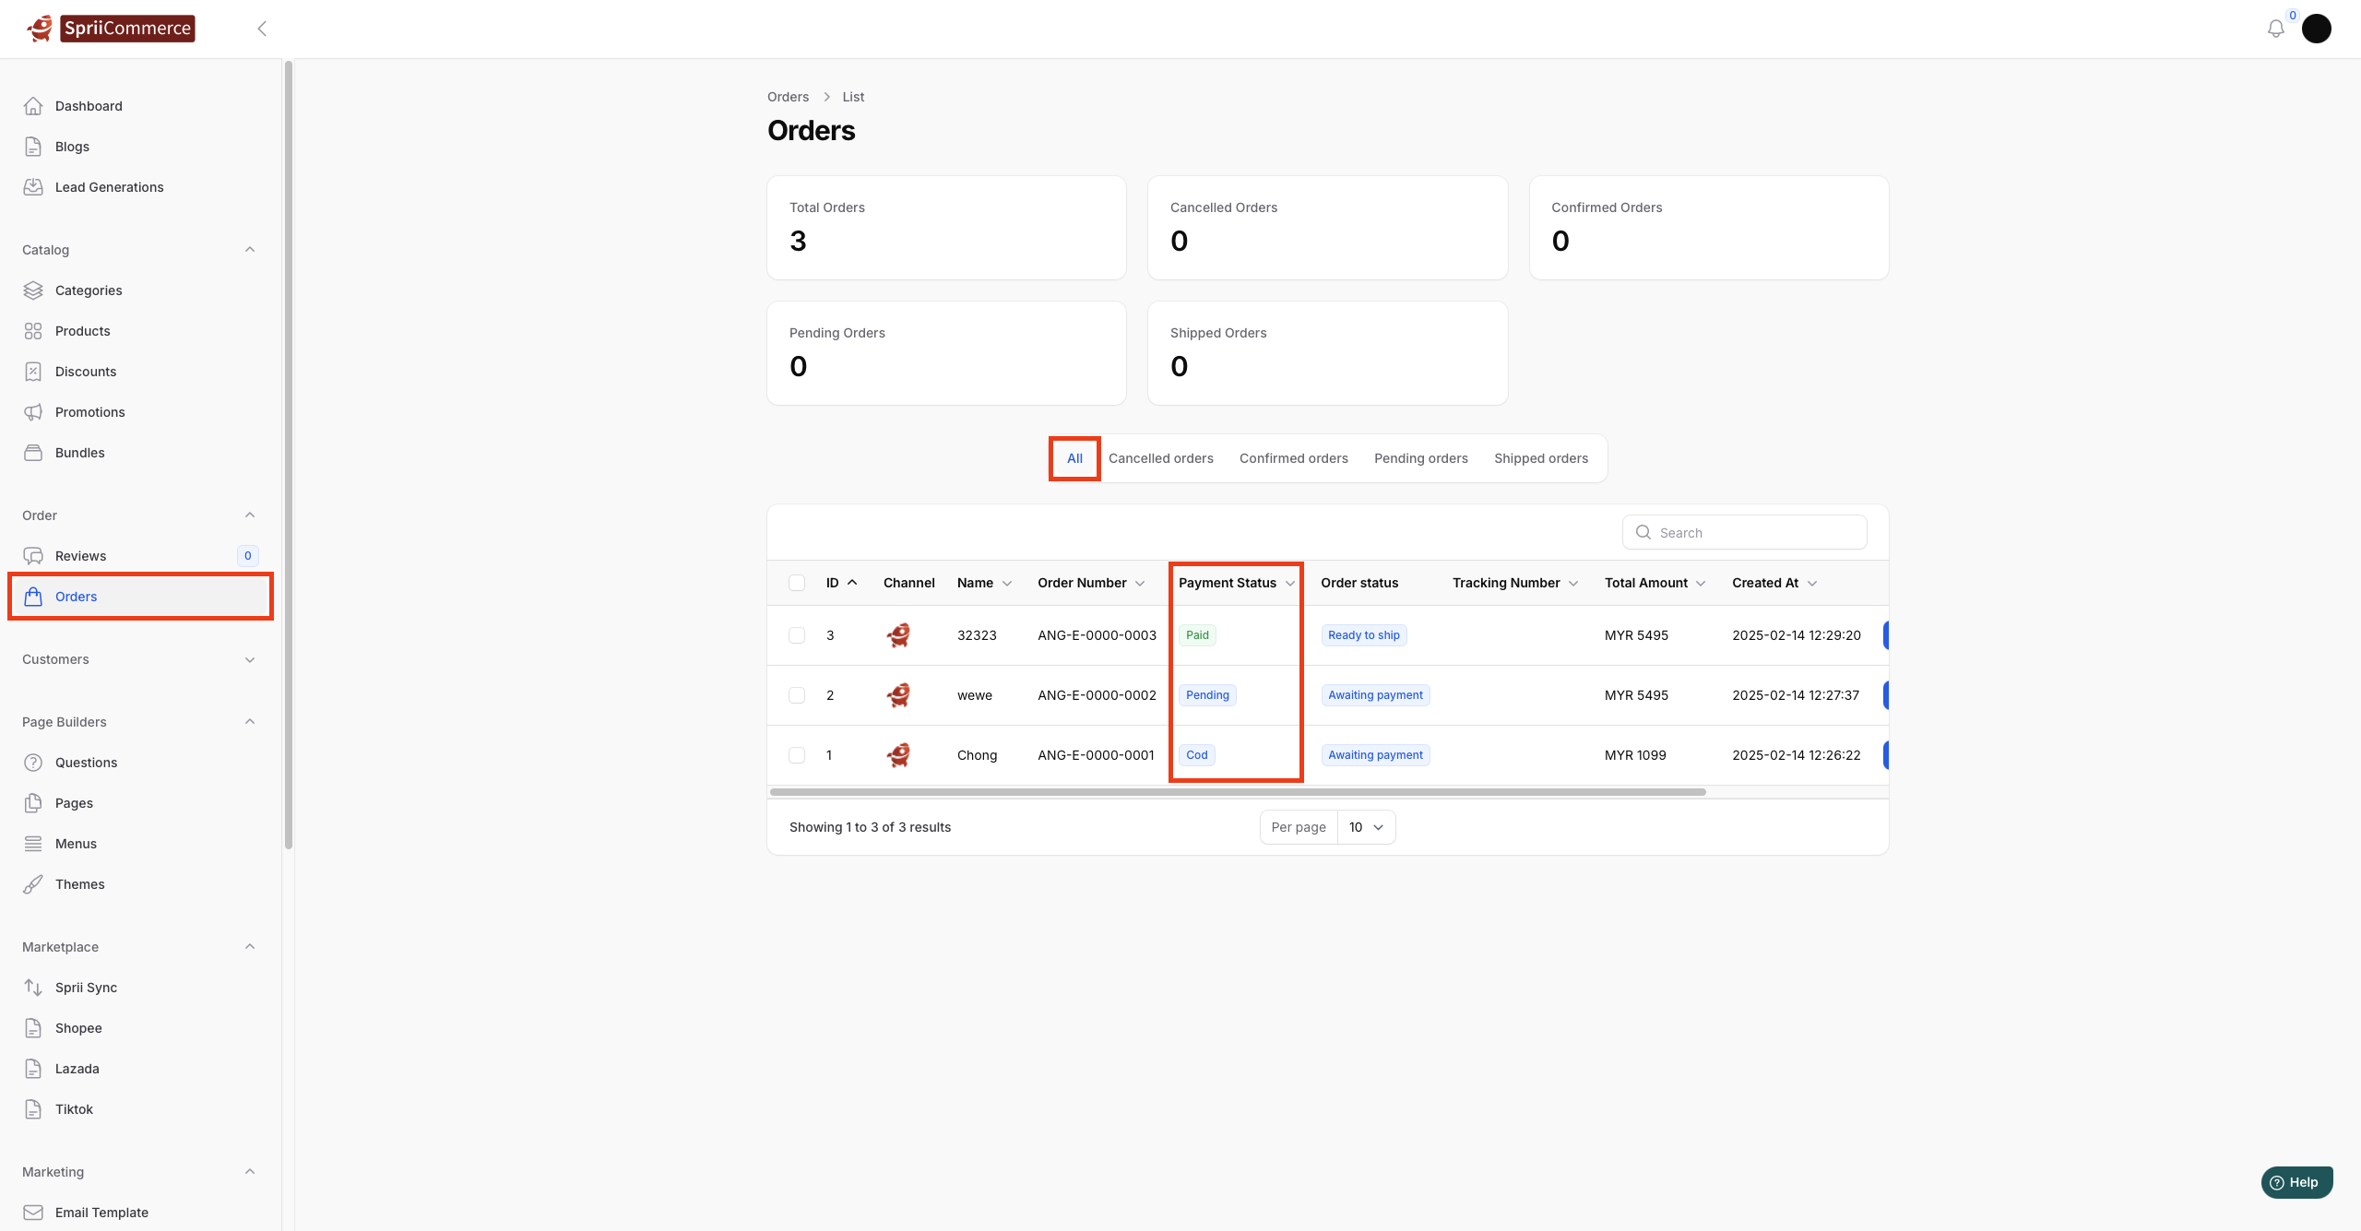Switch to Cancelled orders tab
Screen dimensions: 2361x1231
pyautogui.click(x=1160, y=458)
